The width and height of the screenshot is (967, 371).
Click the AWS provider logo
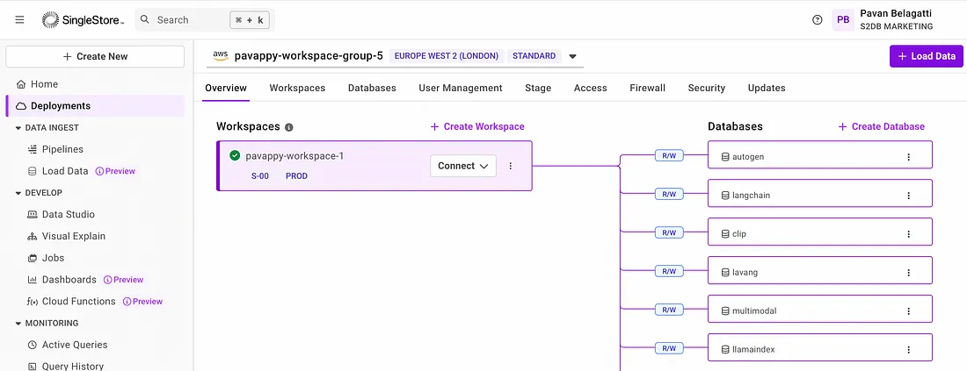click(x=220, y=55)
